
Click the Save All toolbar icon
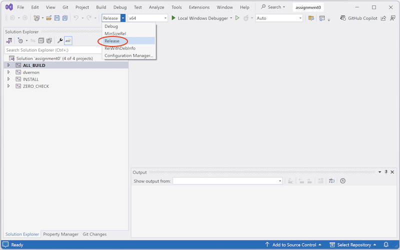[64, 18]
